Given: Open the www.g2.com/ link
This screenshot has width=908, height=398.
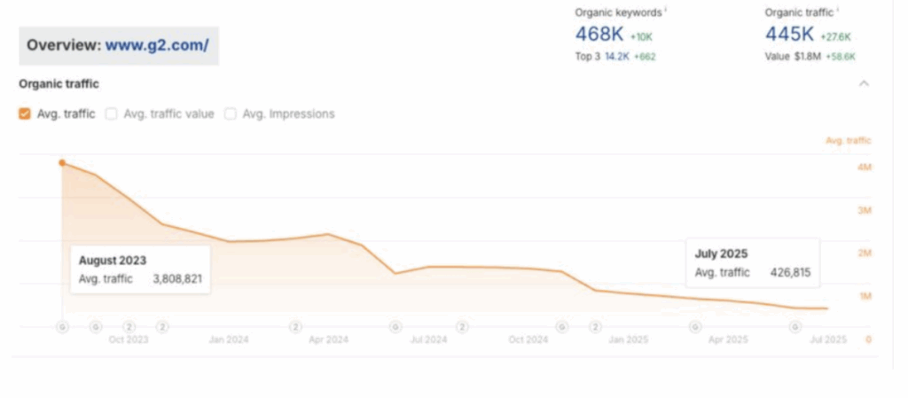Looking at the screenshot, I should pos(157,45).
